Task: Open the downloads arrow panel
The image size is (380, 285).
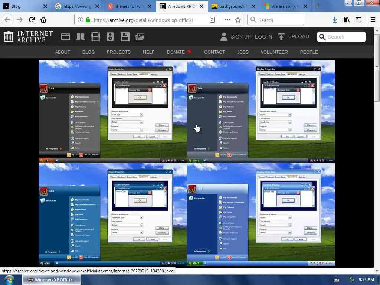Action: [x=335, y=20]
